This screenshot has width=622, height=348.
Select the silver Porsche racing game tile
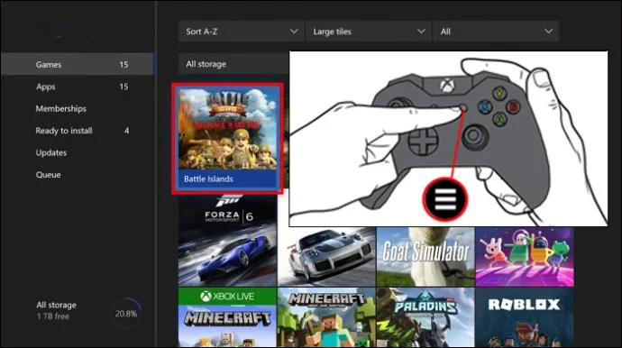[x=326, y=257]
